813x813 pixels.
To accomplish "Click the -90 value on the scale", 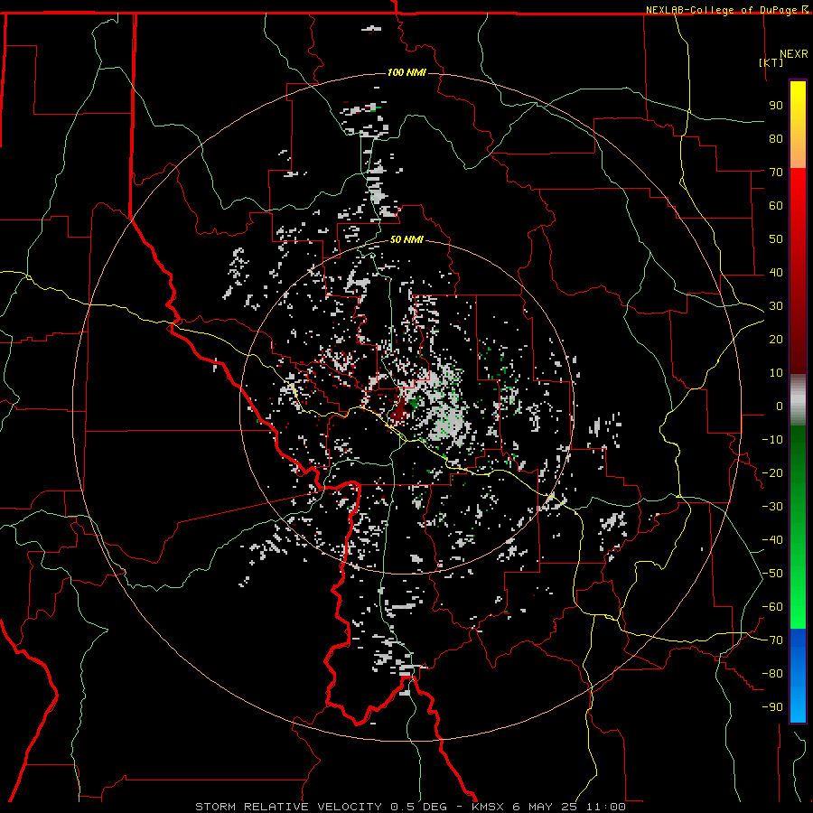I will (x=772, y=707).
